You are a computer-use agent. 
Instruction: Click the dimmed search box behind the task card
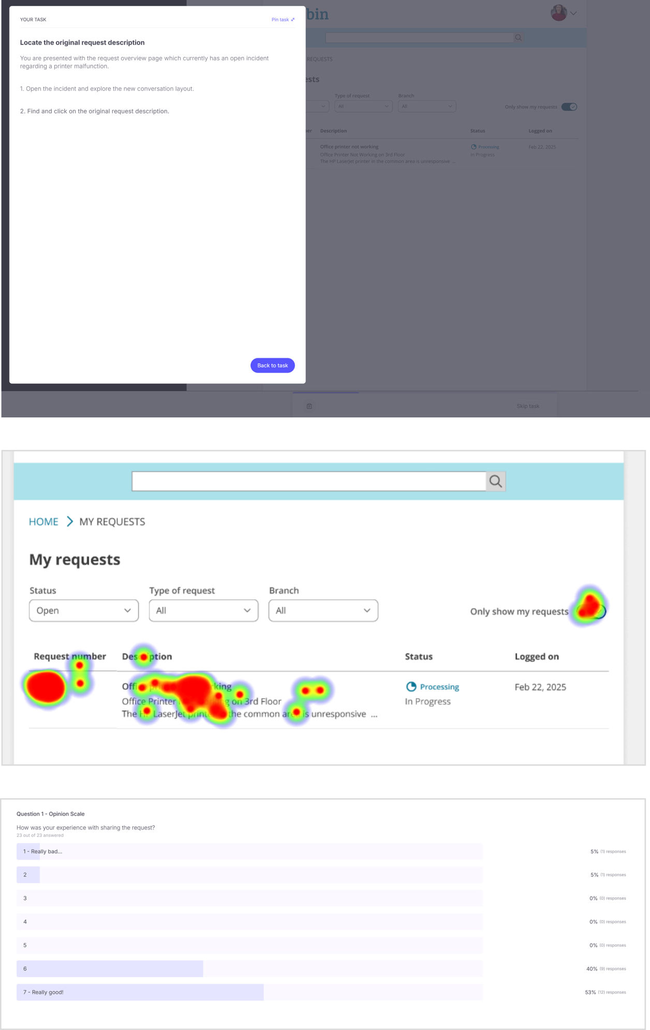[x=419, y=38]
